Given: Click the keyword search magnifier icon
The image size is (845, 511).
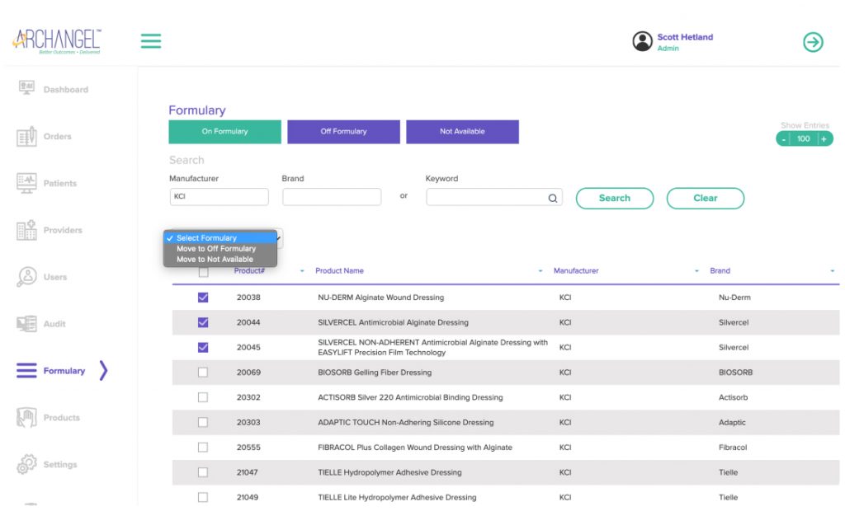Looking at the screenshot, I should (553, 198).
